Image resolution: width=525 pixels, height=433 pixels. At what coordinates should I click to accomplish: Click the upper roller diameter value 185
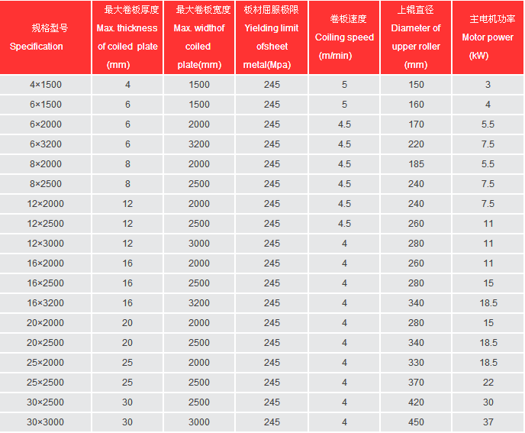tap(416, 164)
